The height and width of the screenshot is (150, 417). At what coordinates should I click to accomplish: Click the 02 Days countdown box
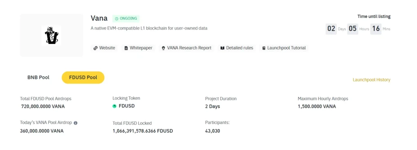coord(331,28)
